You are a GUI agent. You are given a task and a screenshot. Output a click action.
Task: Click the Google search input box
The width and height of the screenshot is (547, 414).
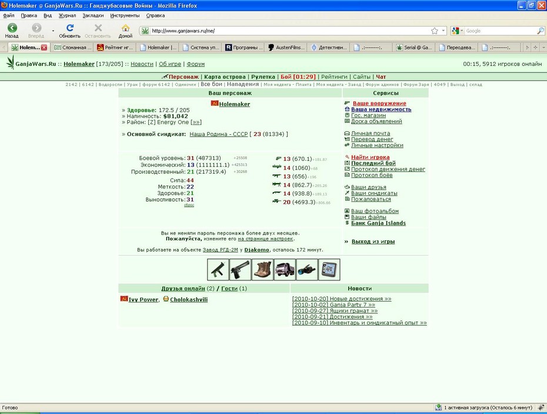(x=501, y=31)
